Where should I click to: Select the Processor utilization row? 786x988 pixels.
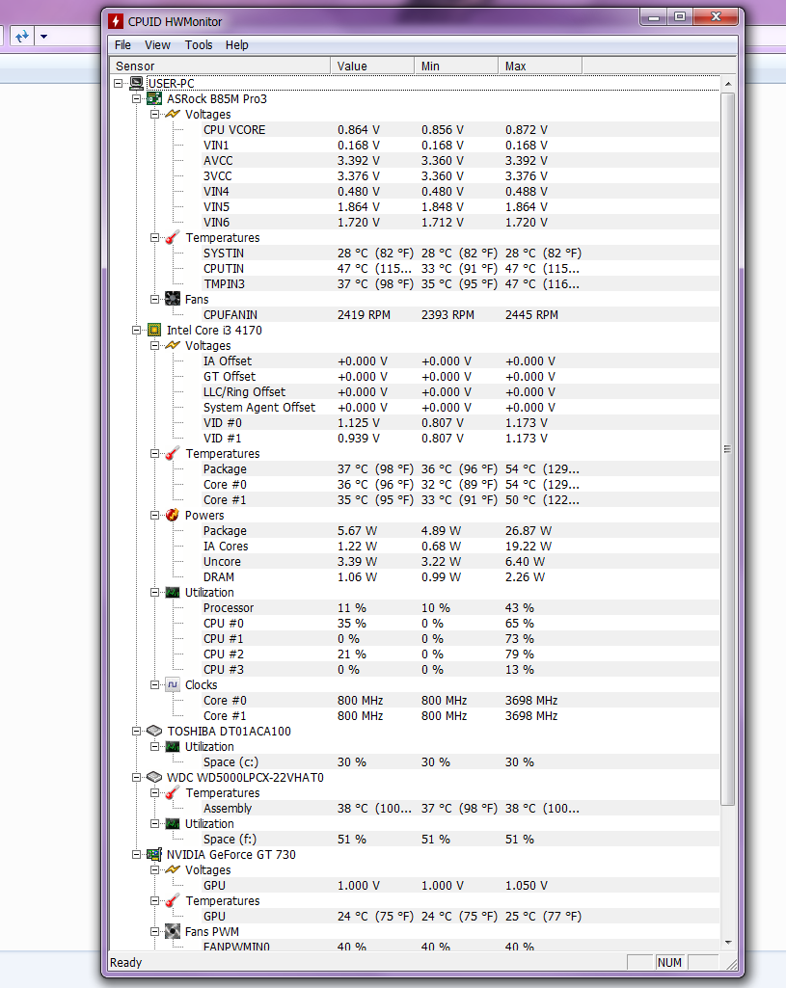460,608
